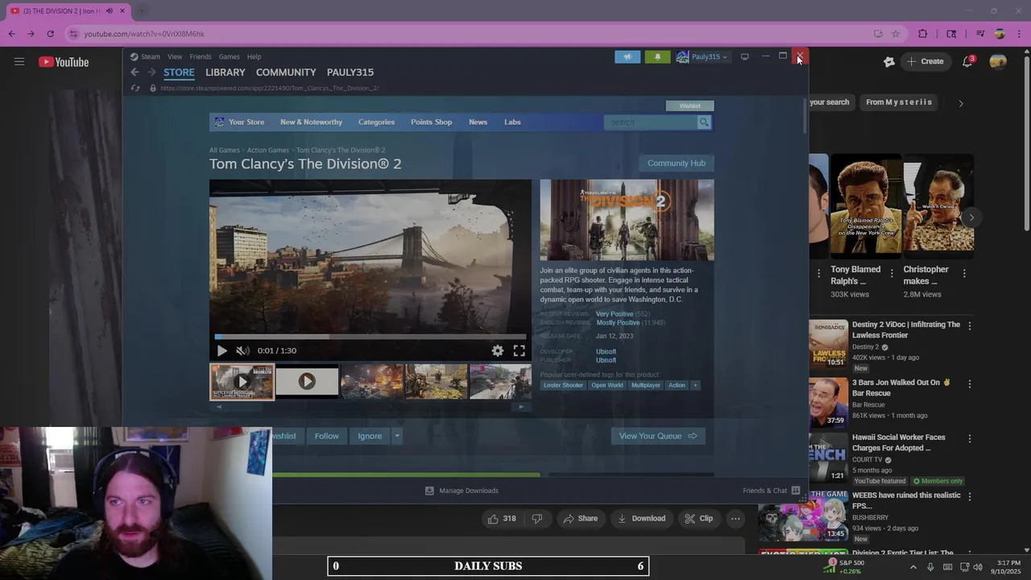Open YouTube notifications bell
The width and height of the screenshot is (1031, 580).
pos(967,61)
